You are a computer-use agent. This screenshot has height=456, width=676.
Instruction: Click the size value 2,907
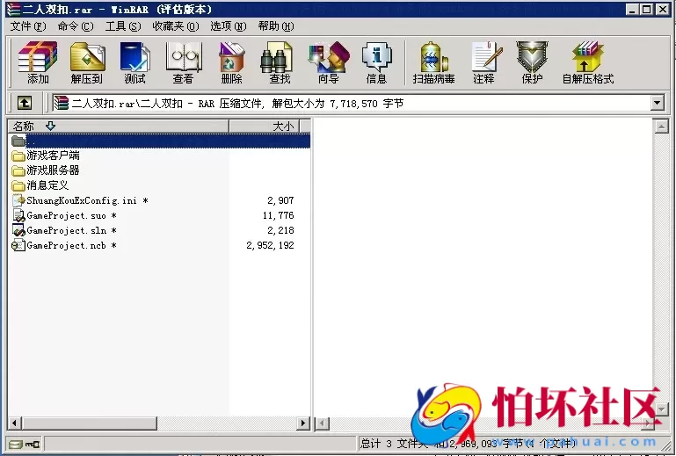[x=280, y=200]
